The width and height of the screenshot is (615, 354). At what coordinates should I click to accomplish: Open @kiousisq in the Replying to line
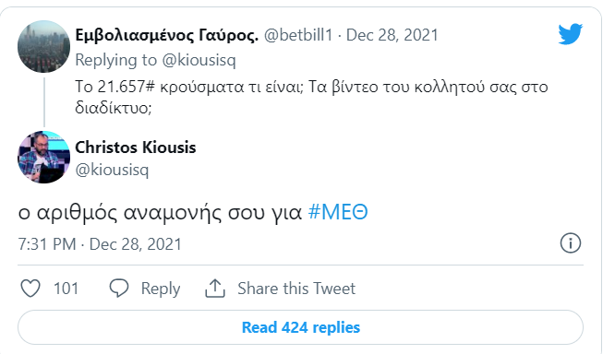coord(199,60)
